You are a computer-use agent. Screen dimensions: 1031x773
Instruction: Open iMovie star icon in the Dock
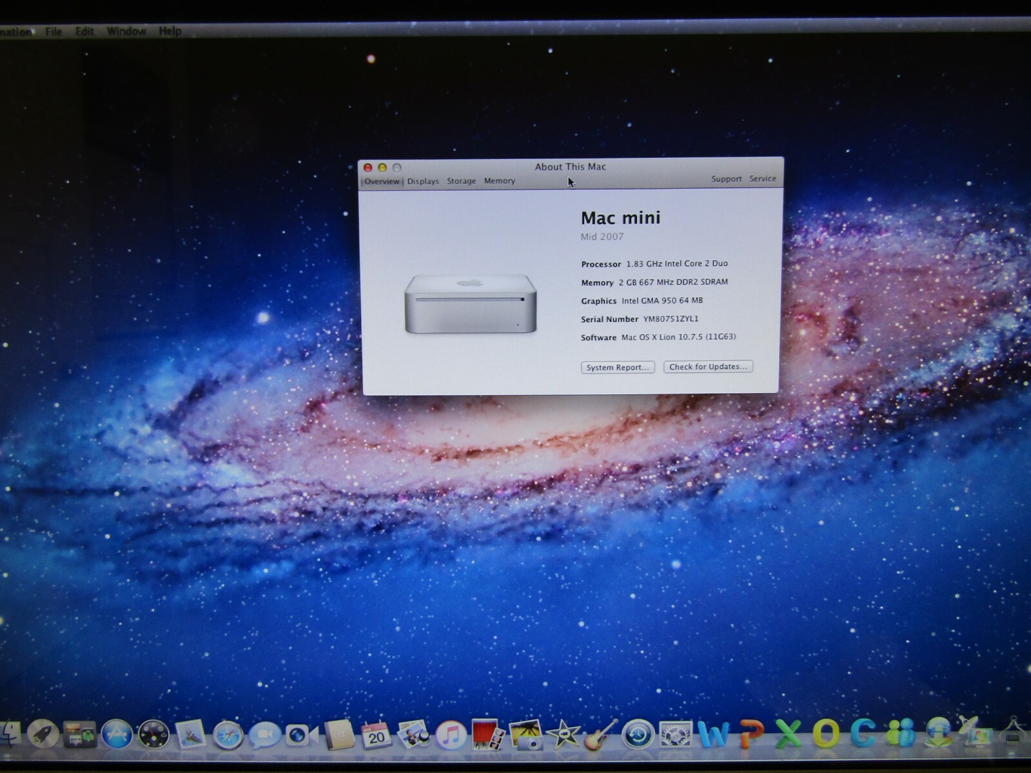[x=563, y=735]
